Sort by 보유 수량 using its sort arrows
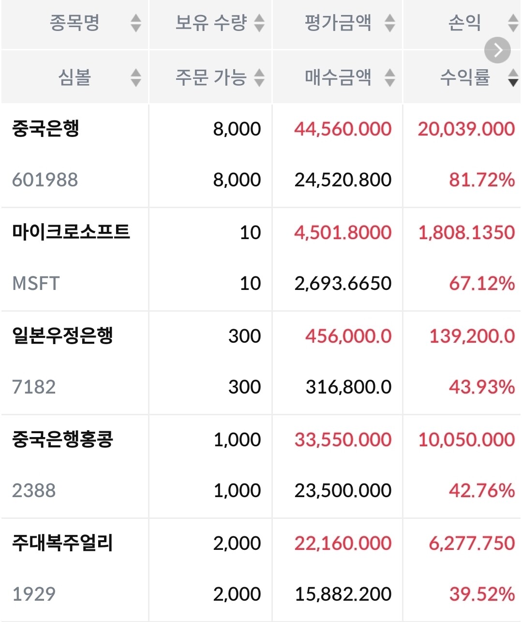This screenshot has width=522, height=622. (x=259, y=23)
